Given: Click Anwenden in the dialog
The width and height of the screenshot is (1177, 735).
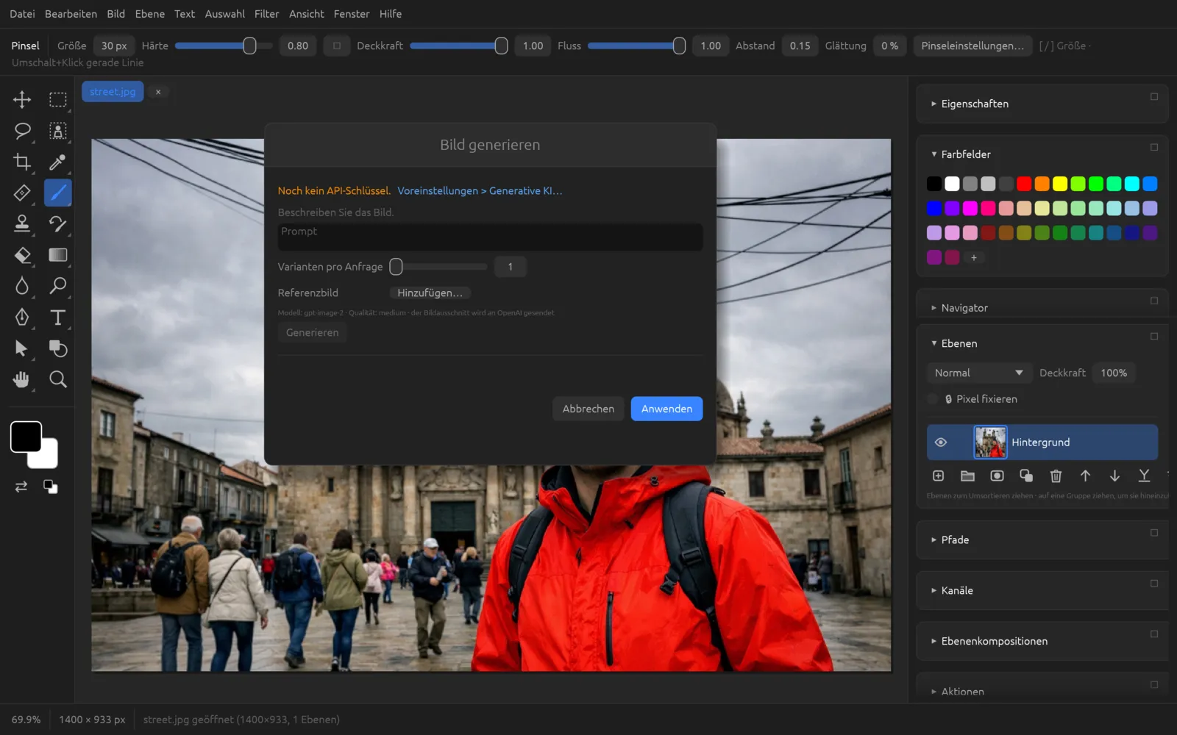Looking at the screenshot, I should 666,409.
